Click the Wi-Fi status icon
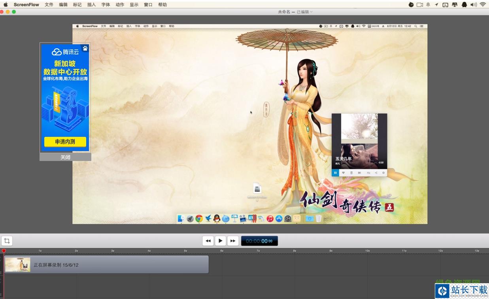The image size is (489, 299). (483, 5)
